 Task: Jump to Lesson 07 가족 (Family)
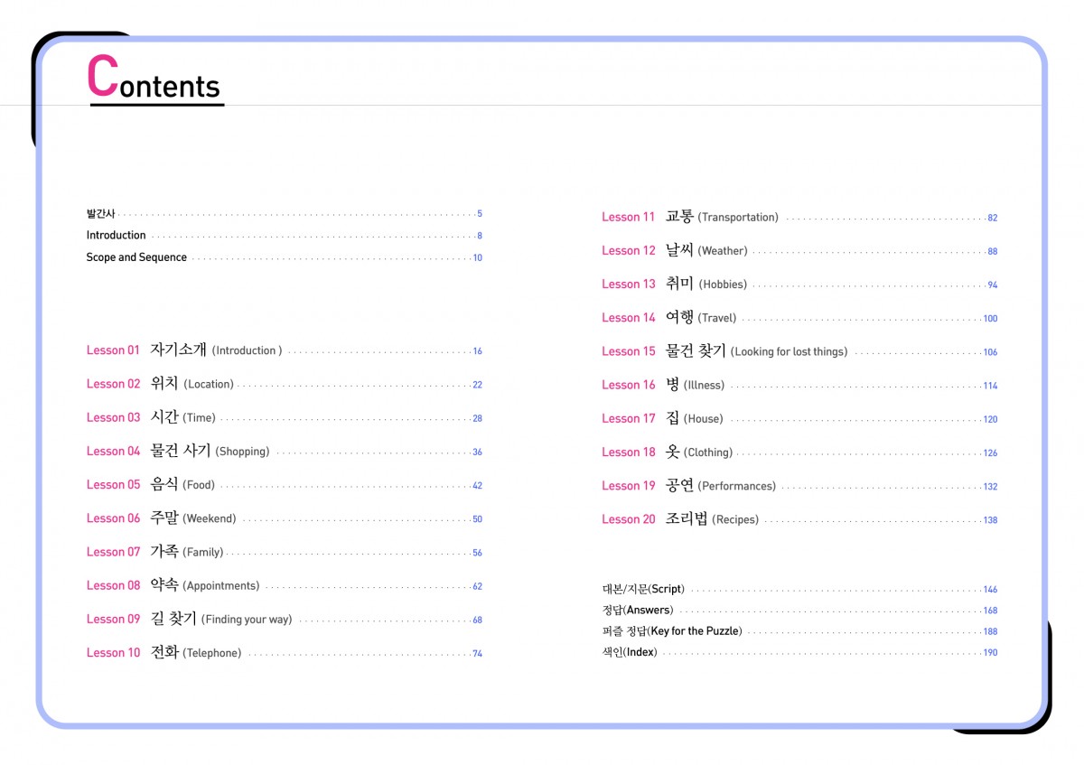pyautogui.click(x=154, y=552)
